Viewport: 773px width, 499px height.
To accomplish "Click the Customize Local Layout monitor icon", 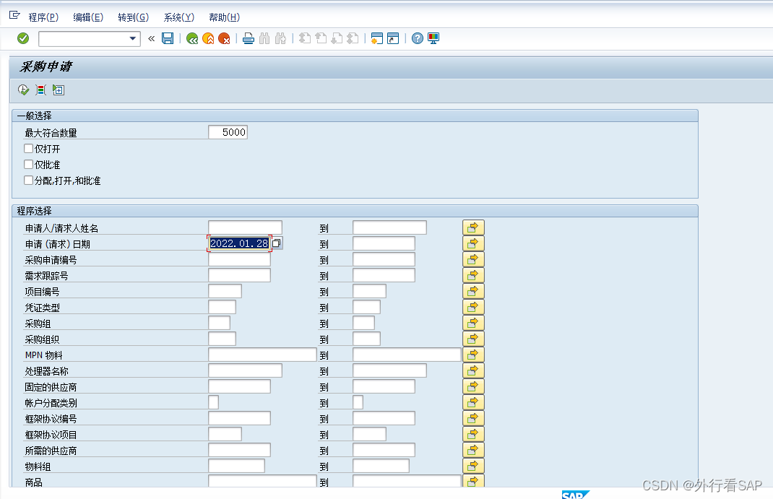I will [433, 38].
